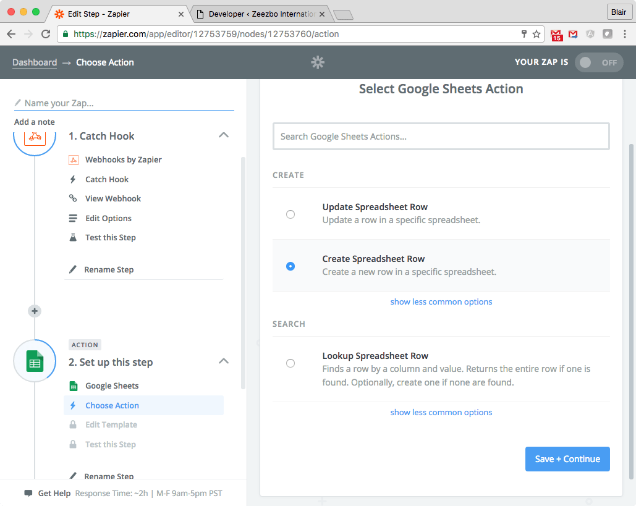636x506 pixels.
Task: Click the Search Google Sheets Actions field
Action: pos(441,136)
